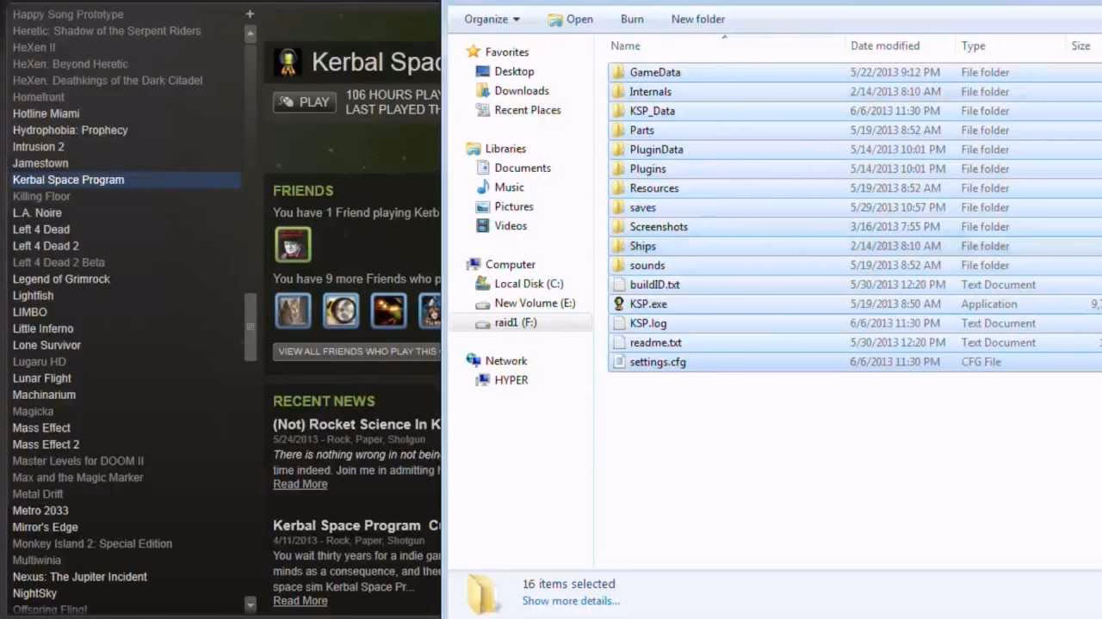Click Read More under Rocket Science news
Screen dimensions: 1102x619
pyautogui.click(x=300, y=484)
